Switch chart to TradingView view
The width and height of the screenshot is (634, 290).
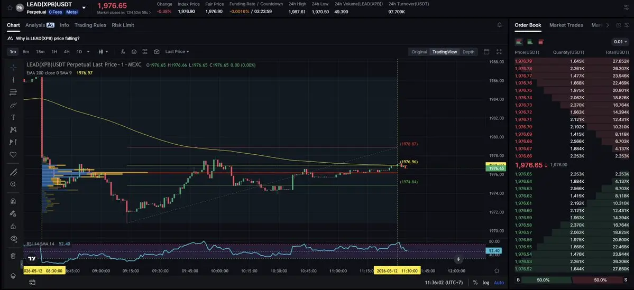445,52
